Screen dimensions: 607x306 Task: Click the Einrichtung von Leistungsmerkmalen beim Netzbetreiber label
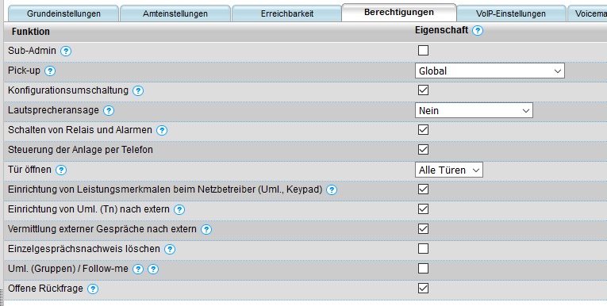coord(165,189)
